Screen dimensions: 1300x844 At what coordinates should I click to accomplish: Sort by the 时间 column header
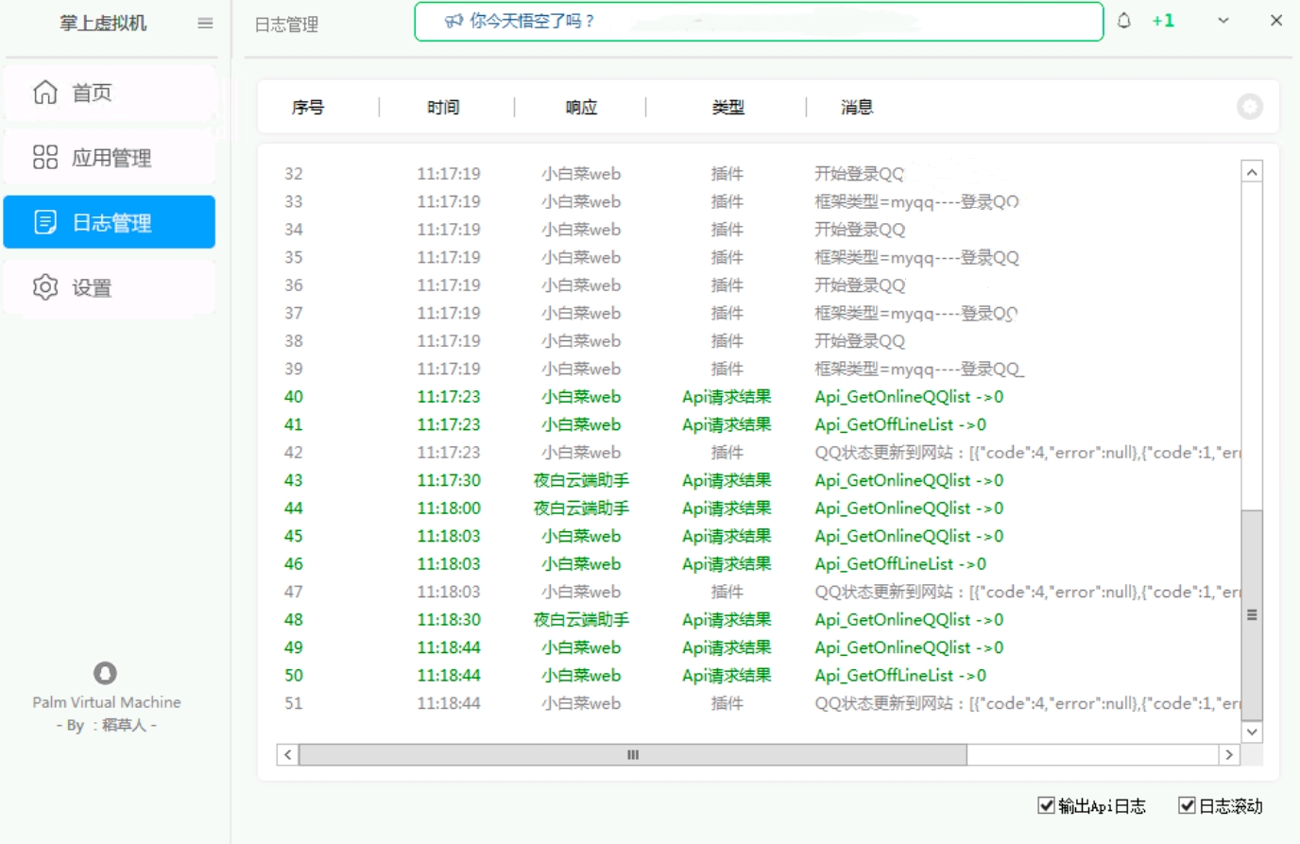pos(443,108)
